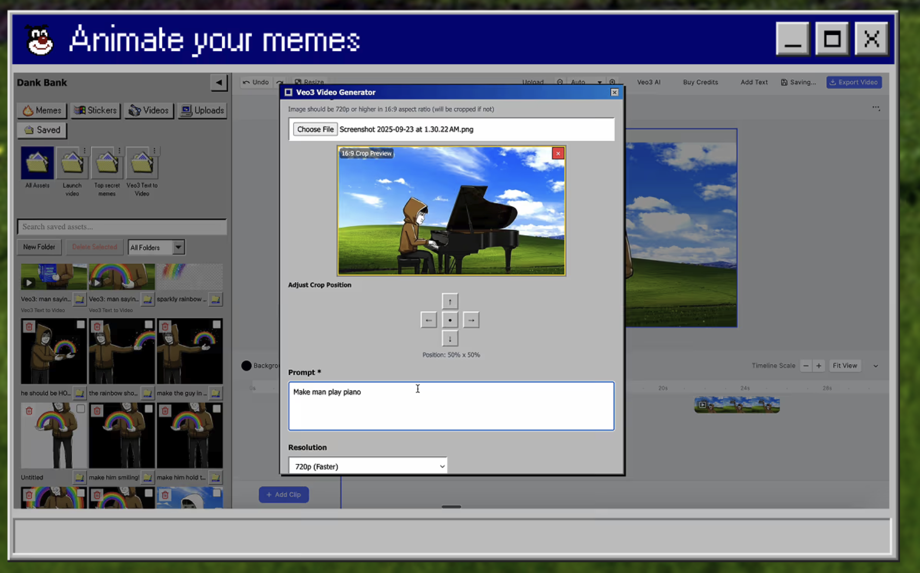Click inside the Prompt text area
Viewport: 920px width, 573px height.
pos(451,406)
